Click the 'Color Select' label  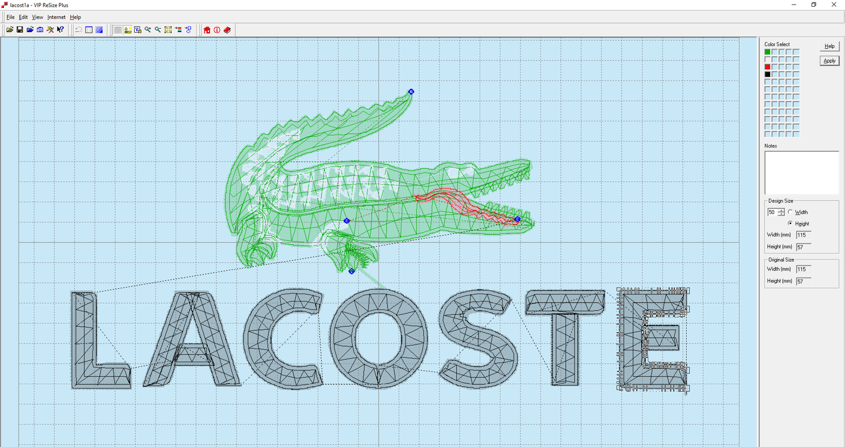(x=777, y=44)
